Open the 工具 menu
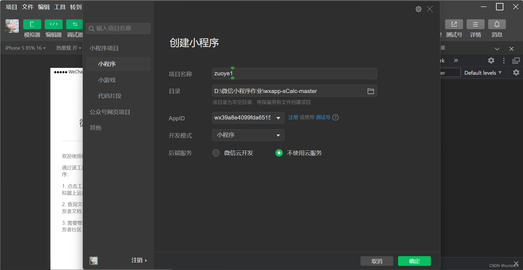Viewport: 523px width, 270px height. [x=60, y=7]
